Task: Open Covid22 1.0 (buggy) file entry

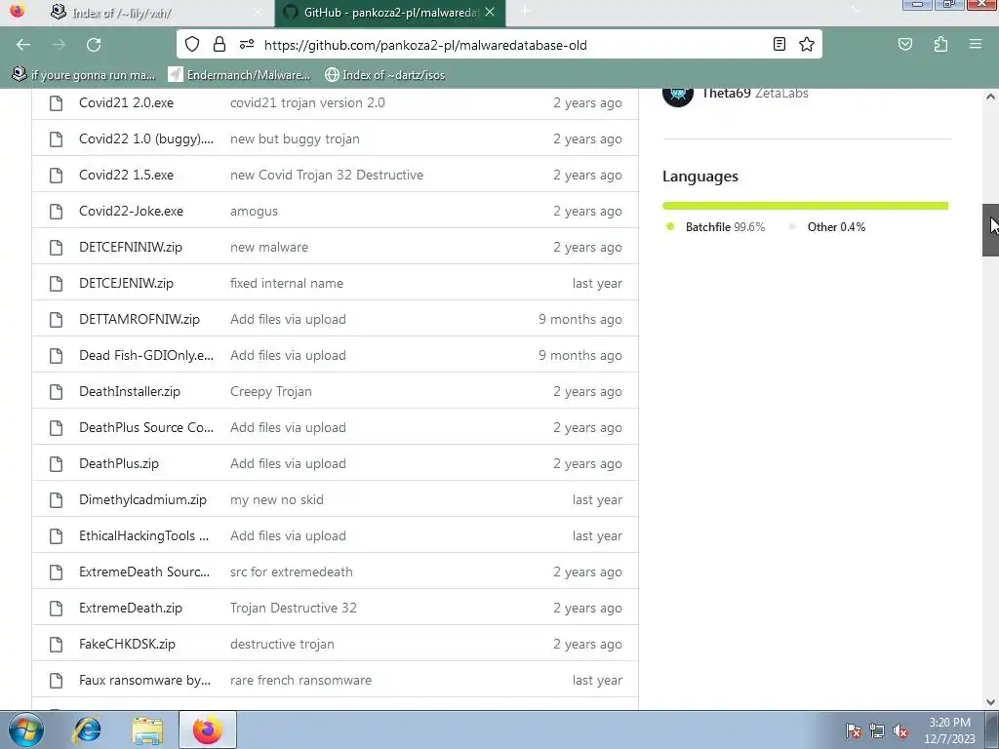Action: 146,138
